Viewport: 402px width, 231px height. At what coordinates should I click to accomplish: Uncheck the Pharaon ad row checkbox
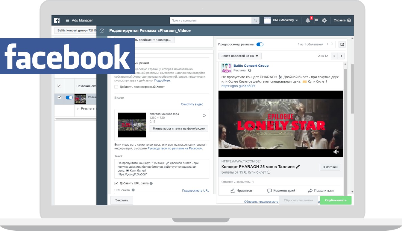point(59,97)
